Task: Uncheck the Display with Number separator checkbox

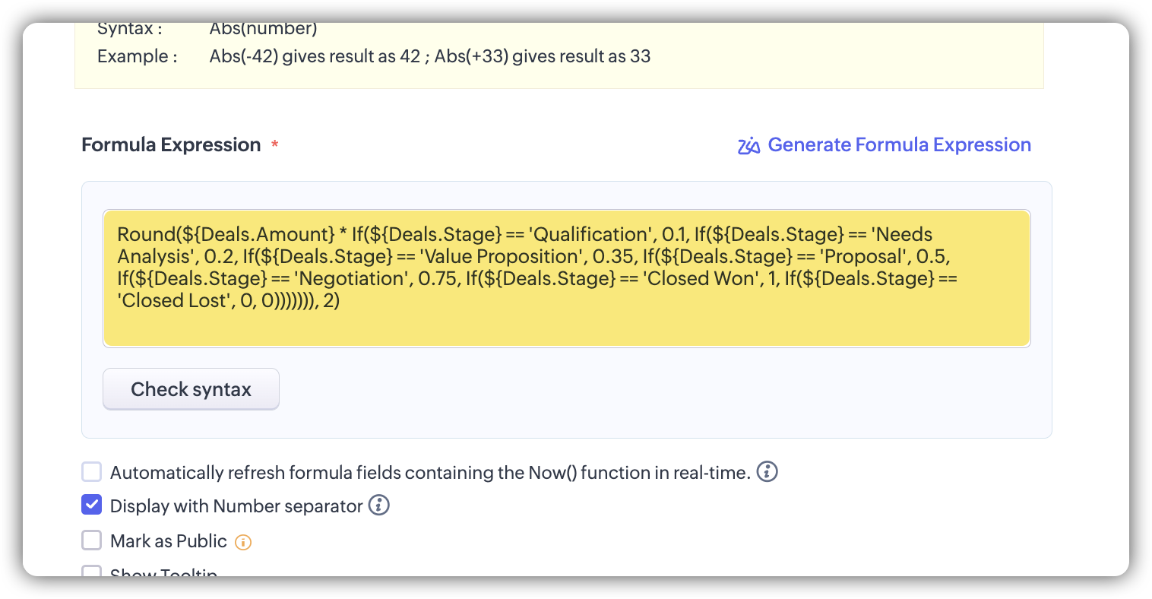Action: [92, 506]
